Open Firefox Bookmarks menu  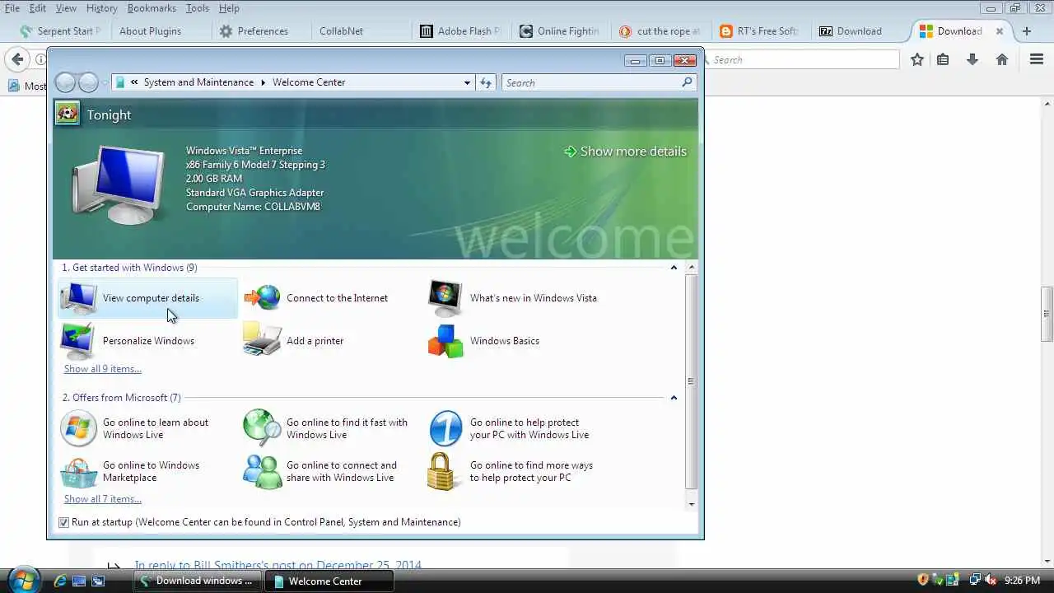[152, 8]
